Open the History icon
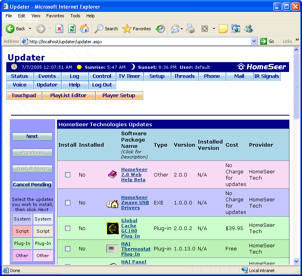Image resolution: width=302 pixels, height=276 pixels. tap(160, 29)
